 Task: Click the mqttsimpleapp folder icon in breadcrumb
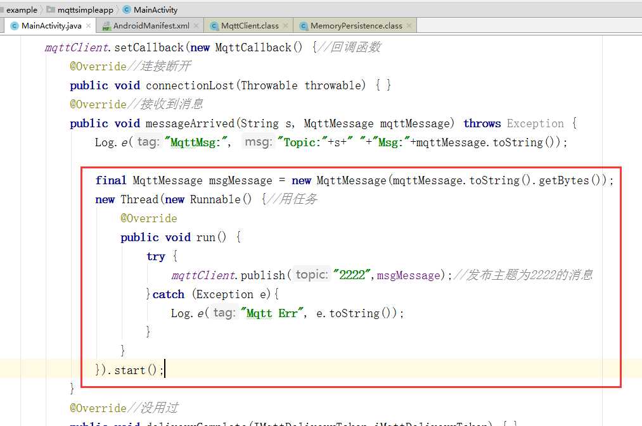point(50,9)
